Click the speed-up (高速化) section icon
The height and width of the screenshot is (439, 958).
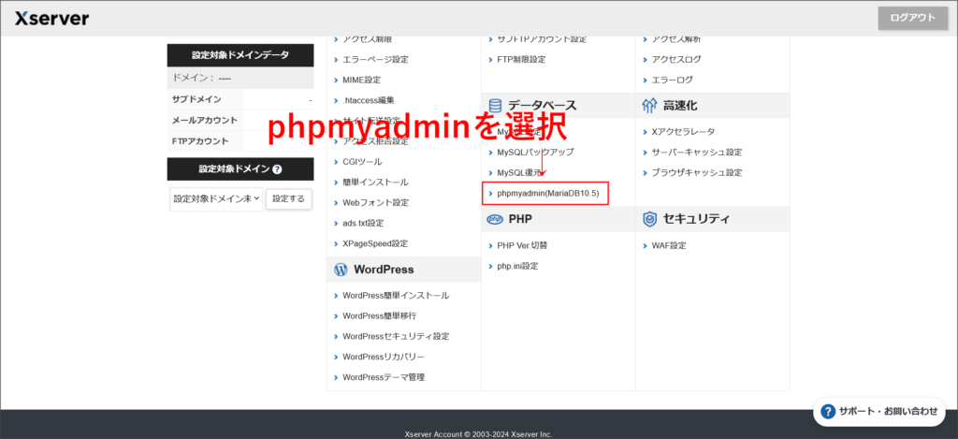[x=650, y=106]
